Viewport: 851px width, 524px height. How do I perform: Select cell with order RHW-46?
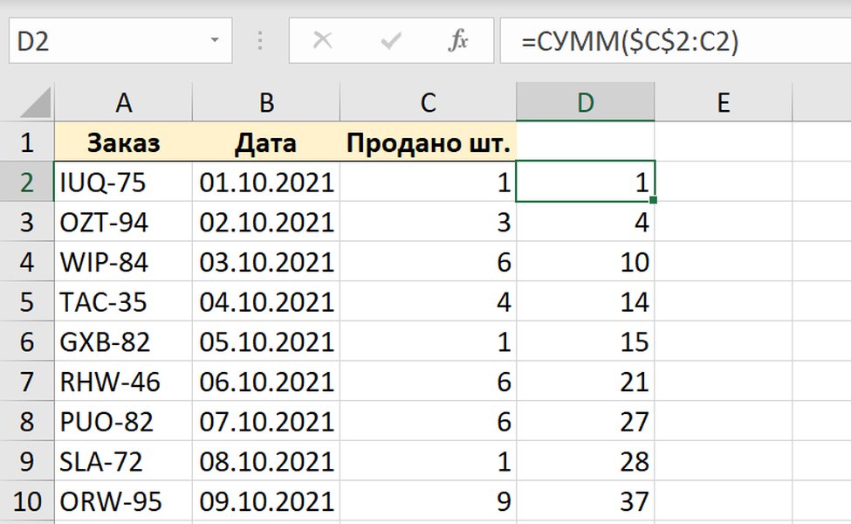click(124, 381)
